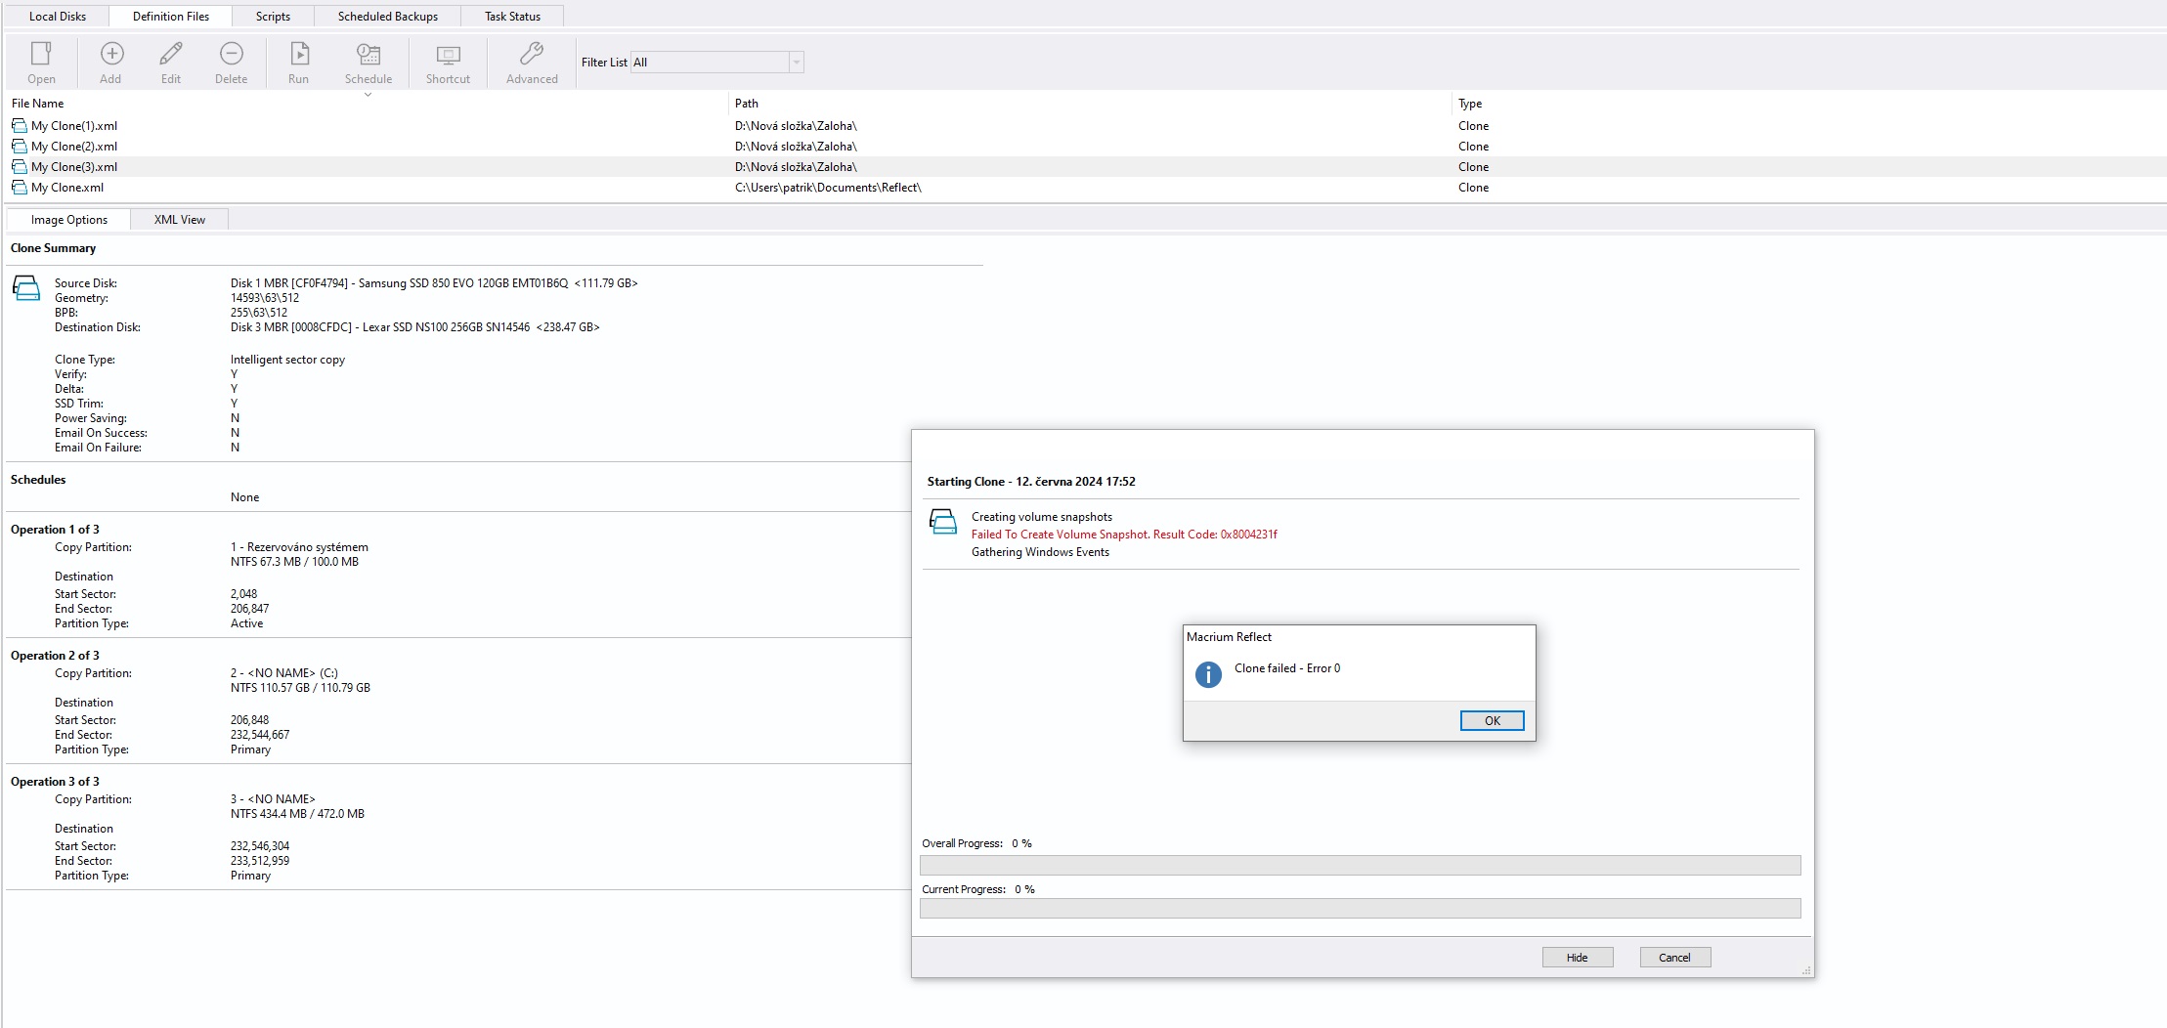The height and width of the screenshot is (1028, 2167).
Task: Click the Edit pencil icon
Action: pyautogui.click(x=171, y=54)
